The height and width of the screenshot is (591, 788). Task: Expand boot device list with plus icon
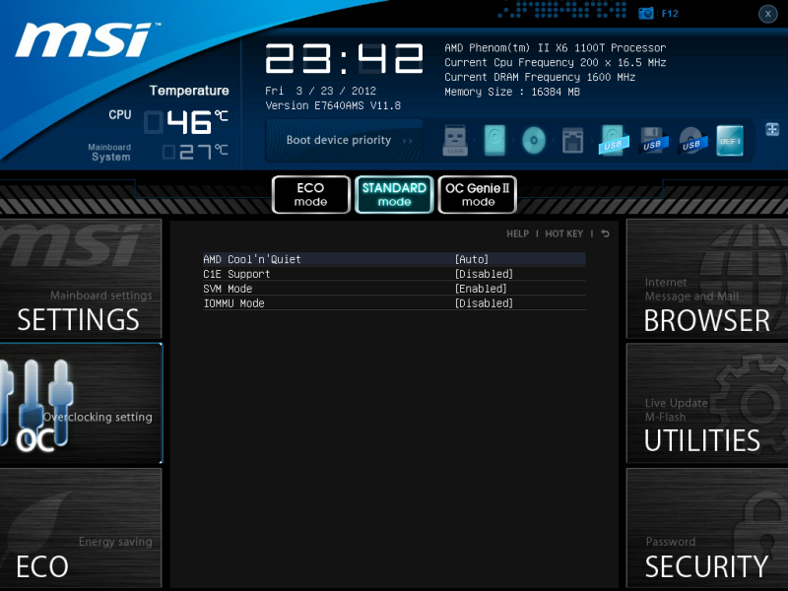pos(772,129)
